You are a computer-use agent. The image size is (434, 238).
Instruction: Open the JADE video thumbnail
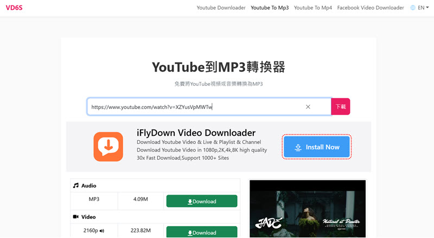(x=308, y=209)
